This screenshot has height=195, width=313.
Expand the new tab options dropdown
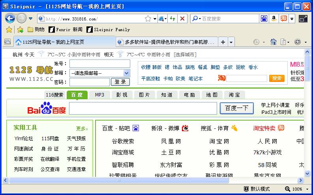click(x=231, y=42)
